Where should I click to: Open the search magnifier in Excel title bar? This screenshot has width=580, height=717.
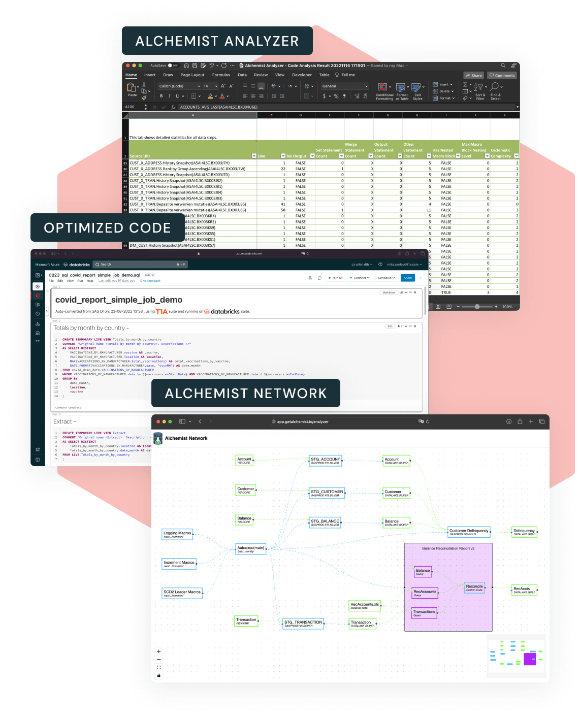[503, 66]
